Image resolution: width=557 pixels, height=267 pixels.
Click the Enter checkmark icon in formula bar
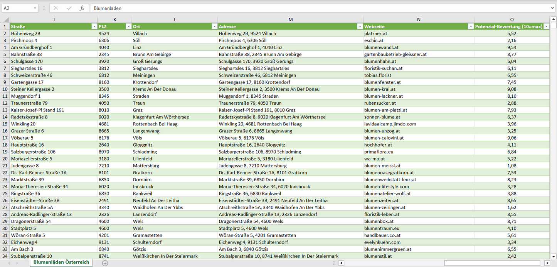(x=69, y=8)
